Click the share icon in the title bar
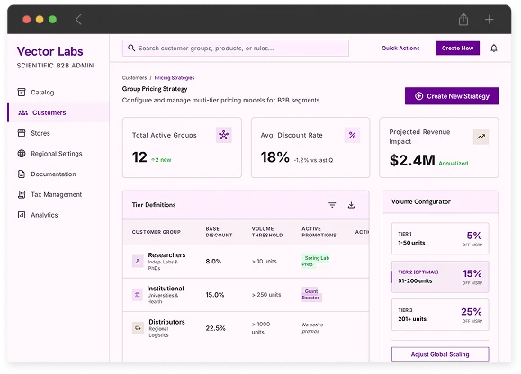This screenshot has width=521, height=374. (463, 20)
